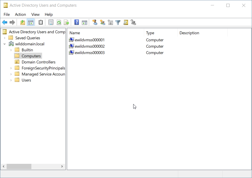
Task: Select the root Active Directory Users and Computers node
Action: click(37, 32)
